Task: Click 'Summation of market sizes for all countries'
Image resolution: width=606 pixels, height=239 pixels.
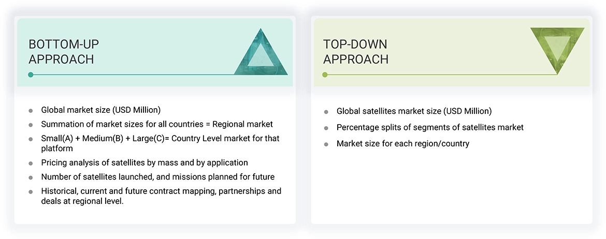Action: tap(157, 124)
